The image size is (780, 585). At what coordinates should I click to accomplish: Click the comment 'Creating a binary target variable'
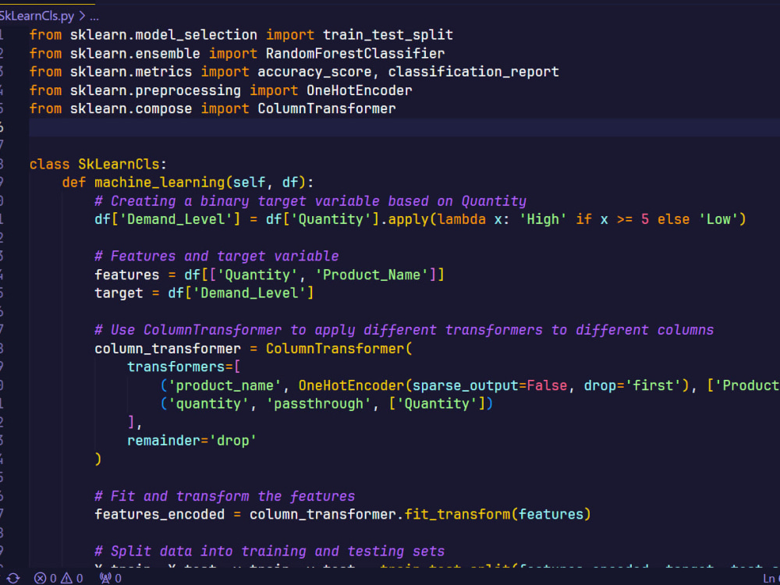pyautogui.click(x=244, y=201)
